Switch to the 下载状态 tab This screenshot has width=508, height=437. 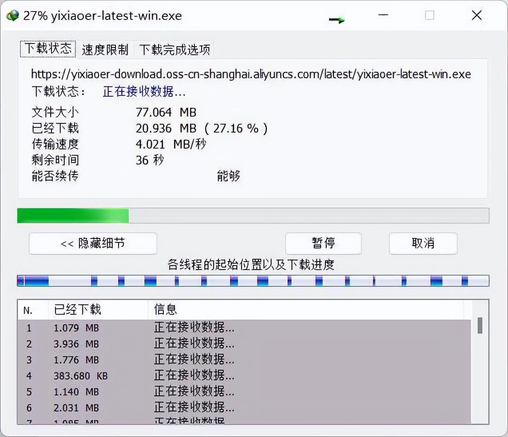48,49
